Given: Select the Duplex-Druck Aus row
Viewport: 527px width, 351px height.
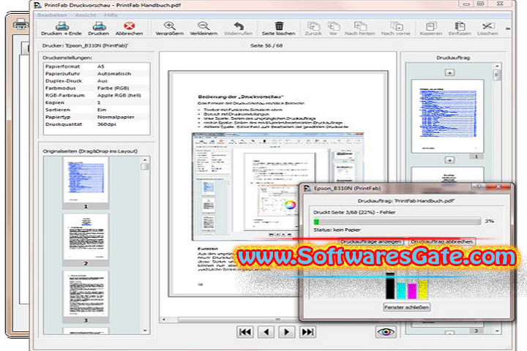Looking at the screenshot, I should tap(97, 81).
